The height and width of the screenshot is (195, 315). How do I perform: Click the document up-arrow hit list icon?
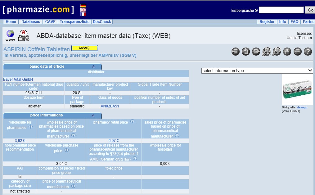coord(246,52)
